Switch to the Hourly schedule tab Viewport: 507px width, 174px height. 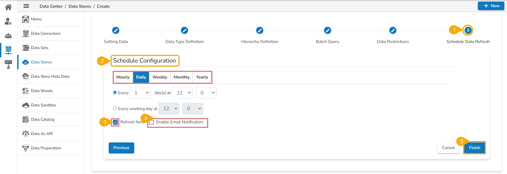point(123,77)
